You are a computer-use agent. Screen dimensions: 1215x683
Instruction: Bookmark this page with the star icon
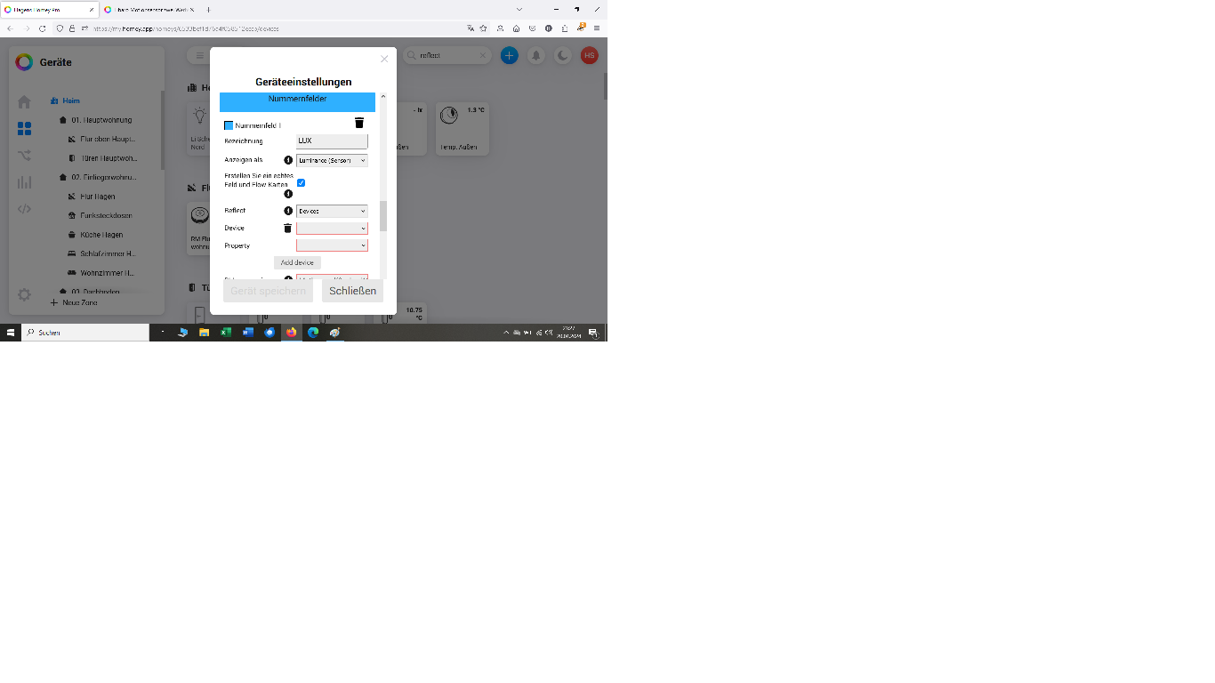coord(484,28)
